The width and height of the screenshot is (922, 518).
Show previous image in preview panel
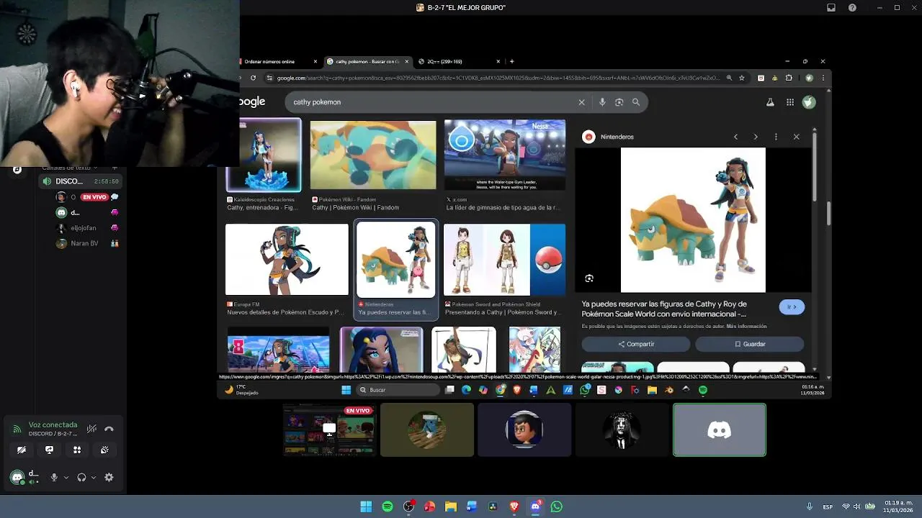point(735,137)
